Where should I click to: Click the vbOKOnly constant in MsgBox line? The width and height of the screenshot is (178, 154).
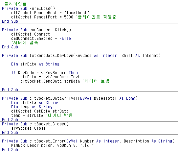(66, 145)
